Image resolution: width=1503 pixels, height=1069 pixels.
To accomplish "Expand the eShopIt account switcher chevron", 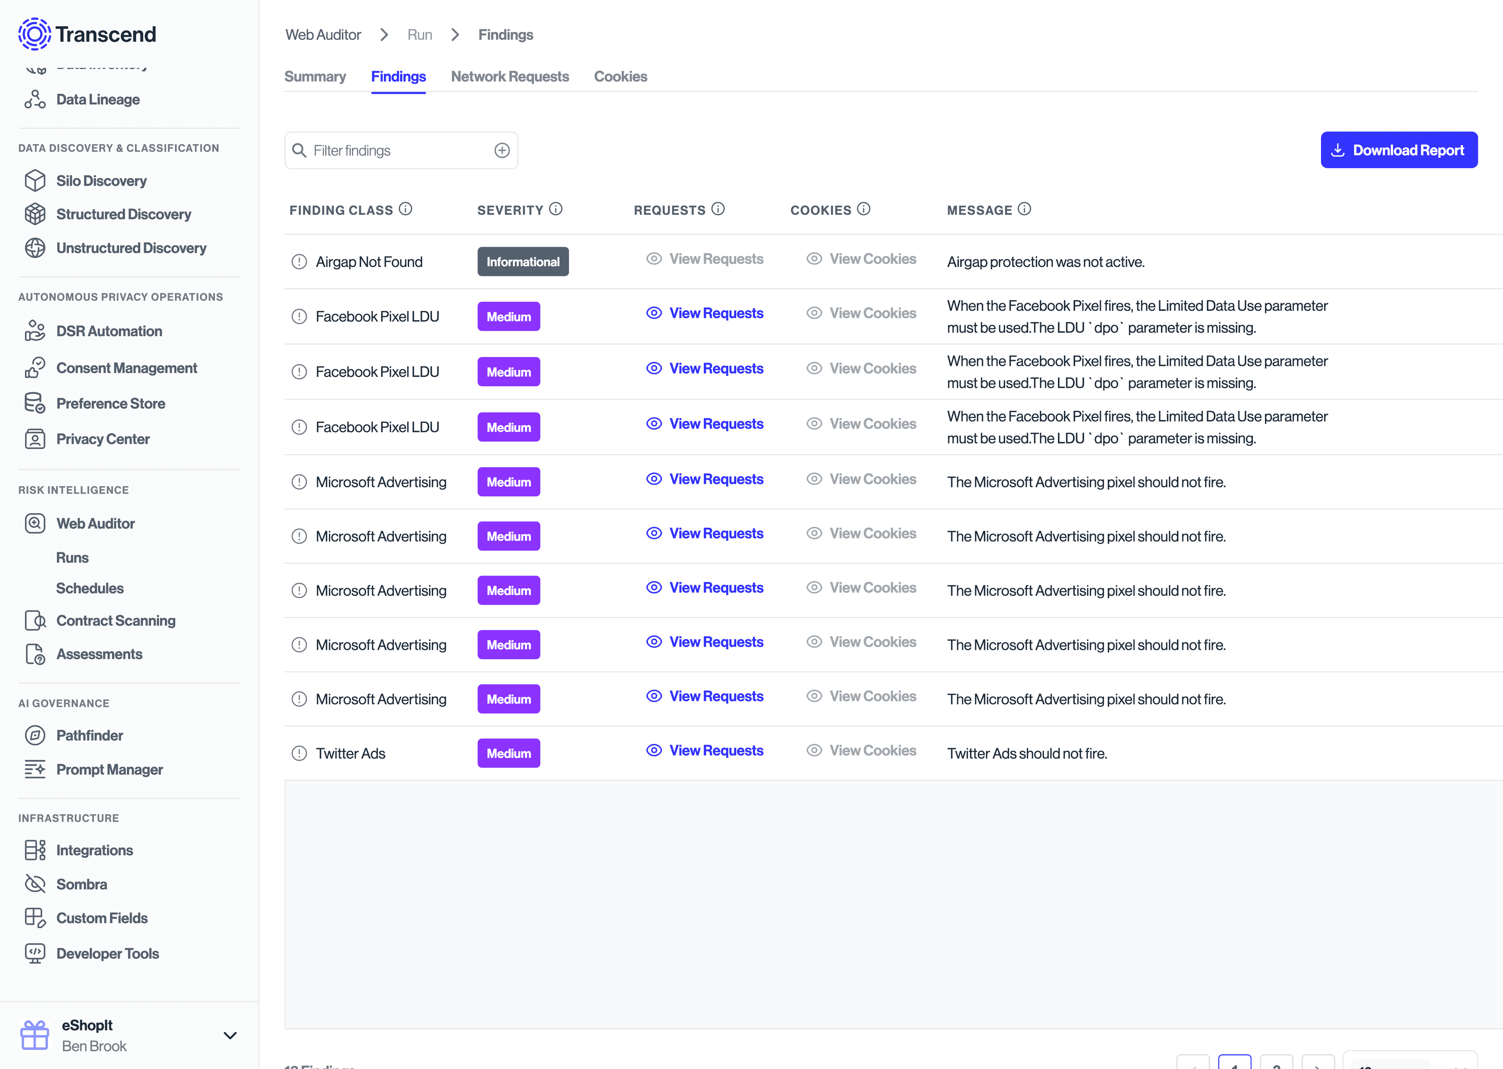I will 230,1035.
